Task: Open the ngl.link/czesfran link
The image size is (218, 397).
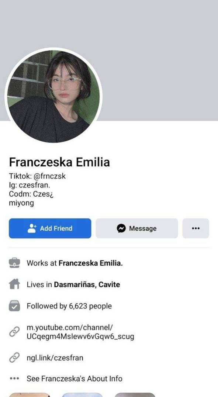Action: tap(55, 358)
